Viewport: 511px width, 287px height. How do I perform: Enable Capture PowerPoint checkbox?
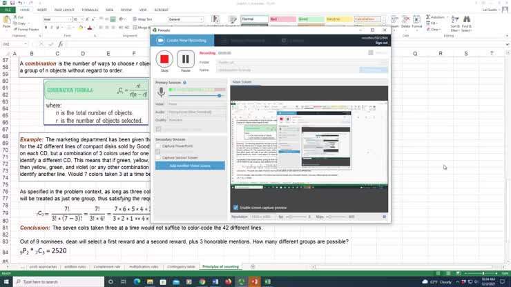pyautogui.click(x=158, y=146)
